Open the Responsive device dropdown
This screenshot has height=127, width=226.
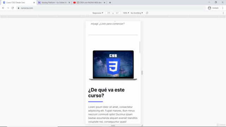point(98,13)
